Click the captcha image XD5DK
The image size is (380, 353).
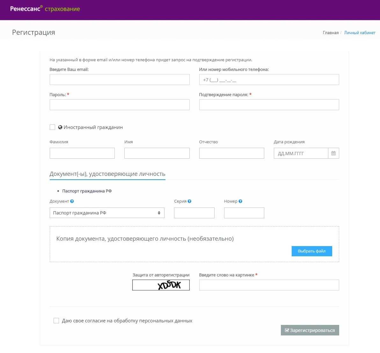pos(161,285)
